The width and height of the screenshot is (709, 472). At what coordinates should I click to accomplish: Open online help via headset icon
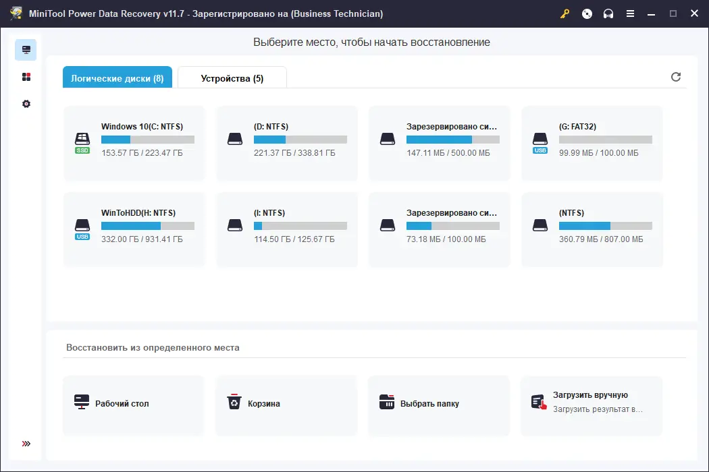(608, 13)
